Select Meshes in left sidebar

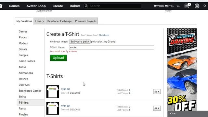[x=23, y=79]
